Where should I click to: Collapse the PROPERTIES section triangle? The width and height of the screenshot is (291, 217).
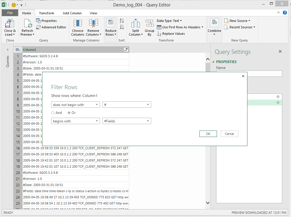pyautogui.click(x=213, y=62)
